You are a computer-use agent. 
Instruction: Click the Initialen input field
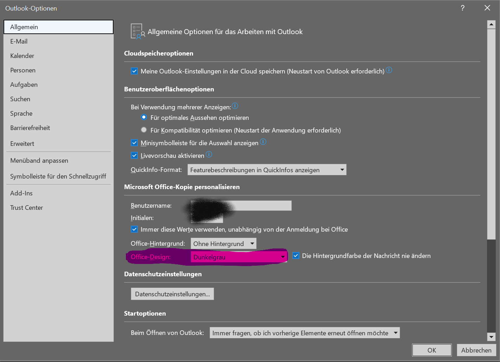(x=207, y=218)
